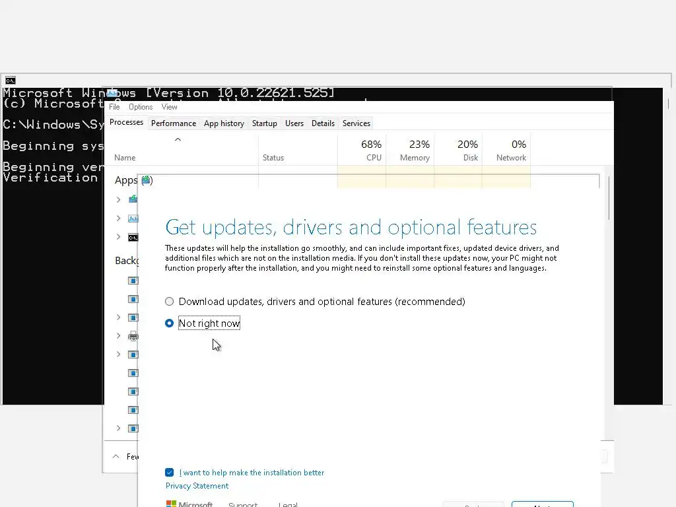This screenshot has width=676, height=507.
Task: Click the 'Verification' line in Command Prompt
Action: [x=50, y=178]
